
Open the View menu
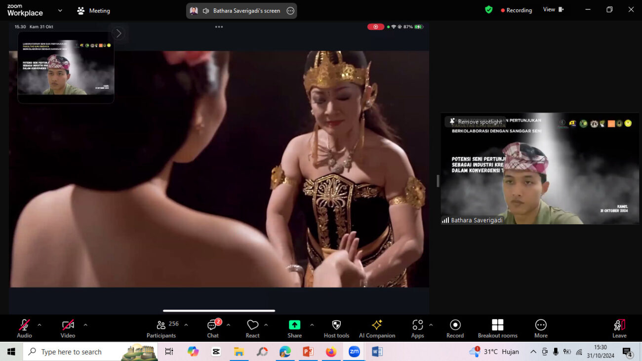click(x=553, y=10)
